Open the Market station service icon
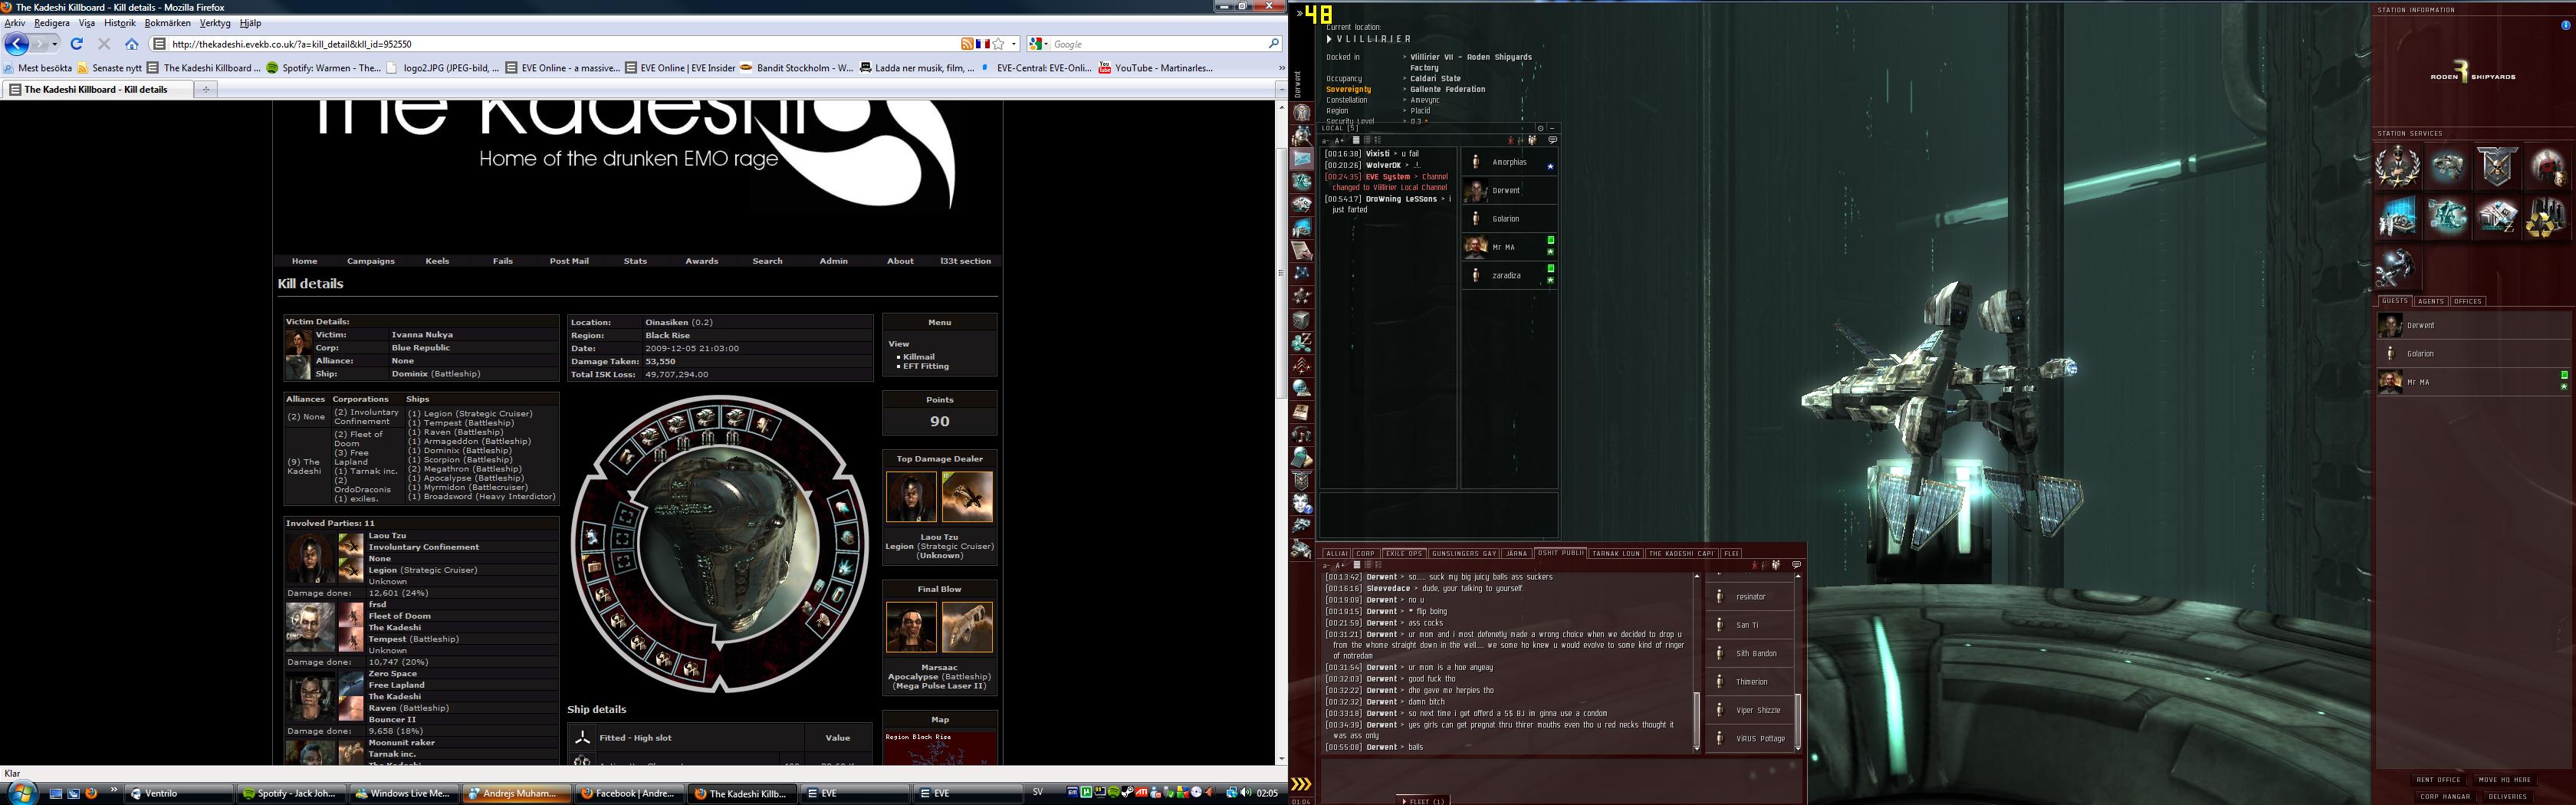 2497,217
